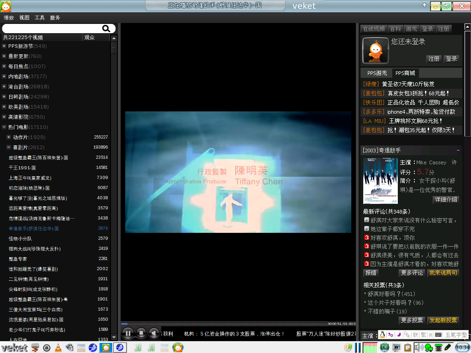Pause video with the pause button

pos(128,333)
